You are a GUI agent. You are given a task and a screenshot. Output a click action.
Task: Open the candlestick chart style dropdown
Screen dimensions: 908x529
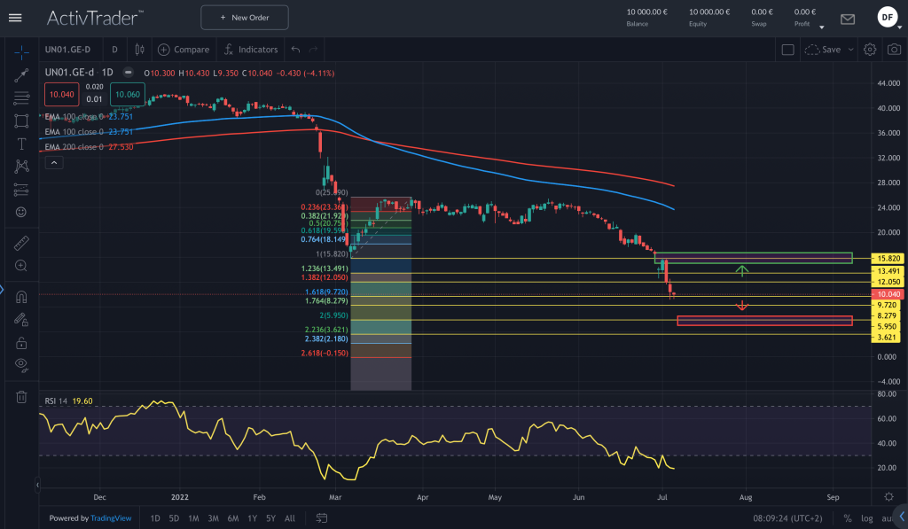tap(139, 50)
